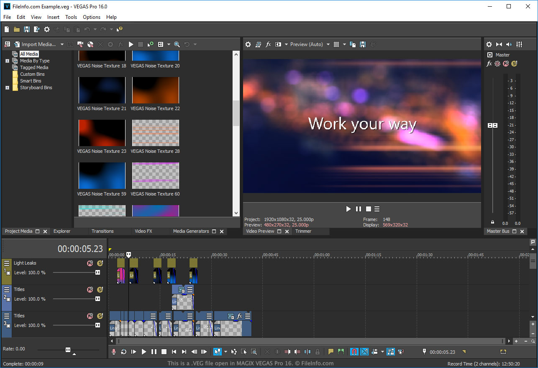
Task: Save snapshot to file in Video Preview
Action: tap(363, 44)
